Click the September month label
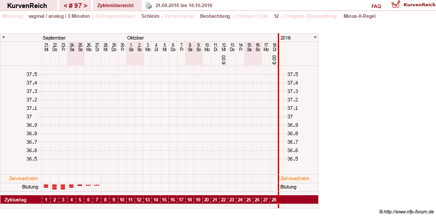This screenshot has height=217, width=436. coord(54,38)
